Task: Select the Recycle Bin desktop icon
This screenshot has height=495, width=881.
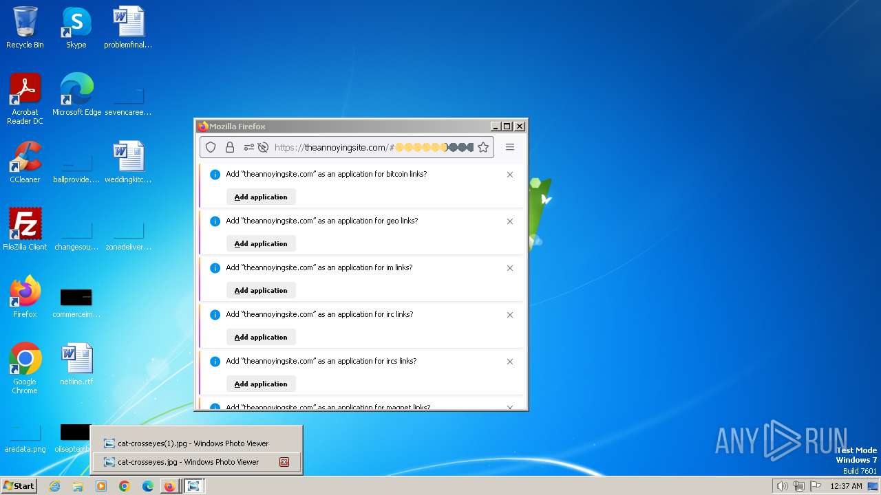Action: [25, 27]
